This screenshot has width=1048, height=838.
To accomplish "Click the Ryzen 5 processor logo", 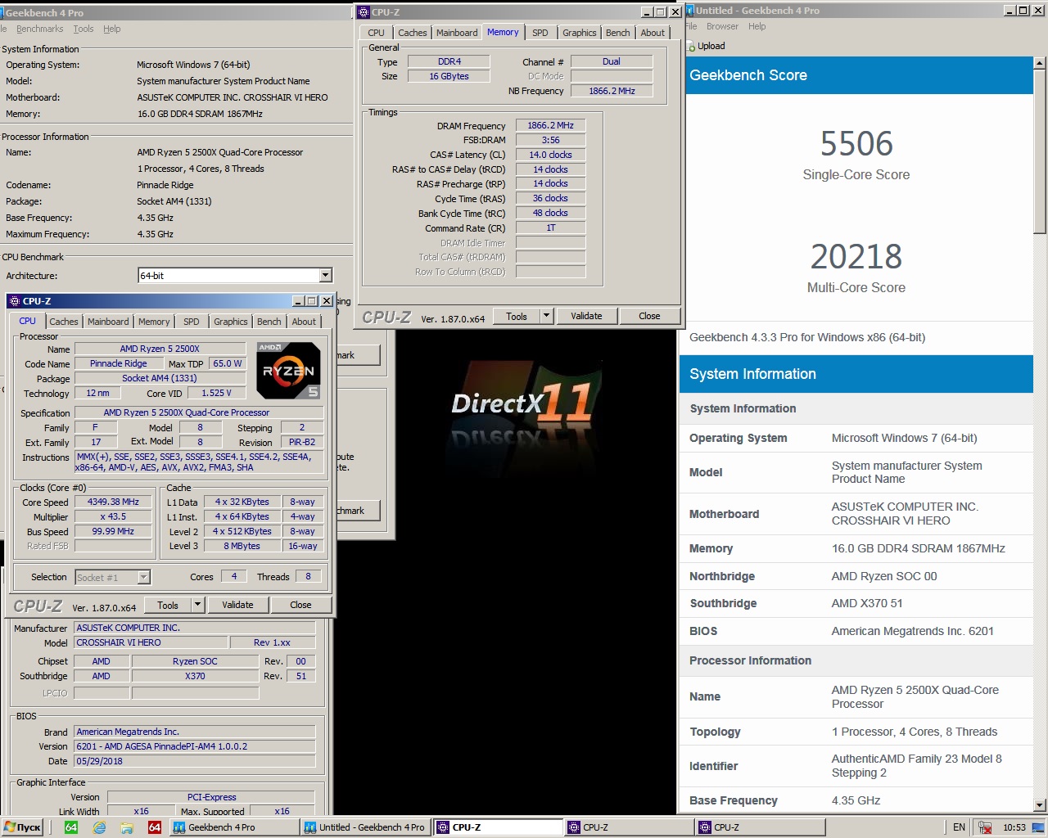I will (288, 371).
